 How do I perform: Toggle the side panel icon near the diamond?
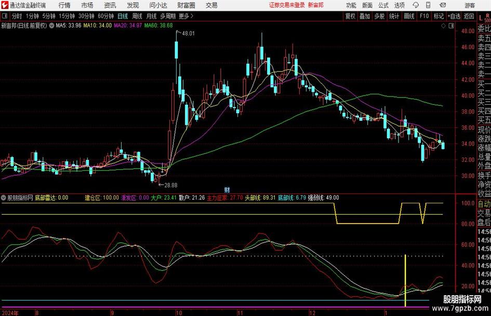pyautogui.click(x=451, y=26)
